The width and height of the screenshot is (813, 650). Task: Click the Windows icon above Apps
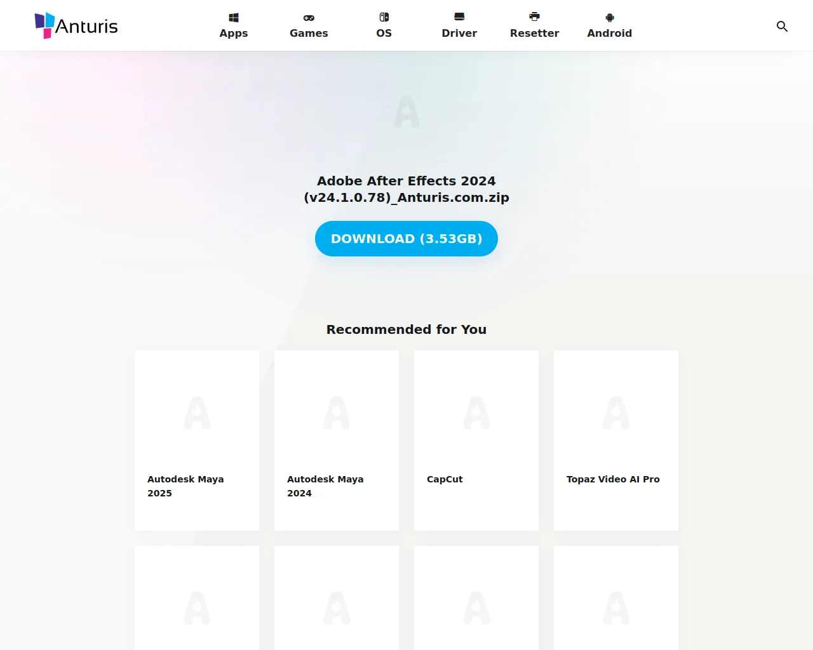pyautogui.click(x=234, y=18)
